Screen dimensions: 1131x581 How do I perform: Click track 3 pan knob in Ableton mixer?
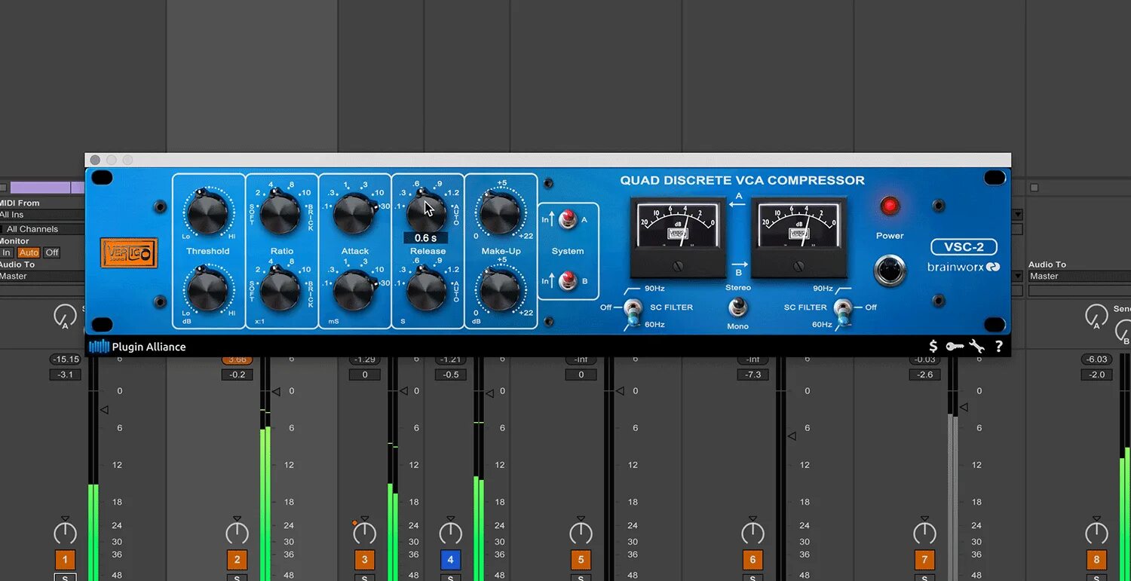click(365, 533)
